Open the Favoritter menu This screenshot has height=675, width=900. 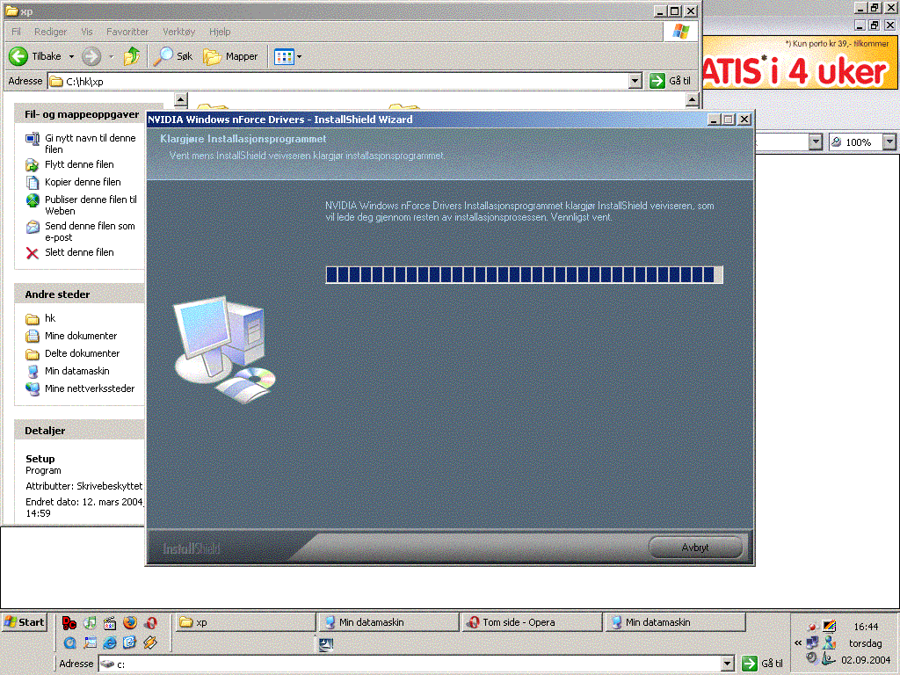coord(127,32)
